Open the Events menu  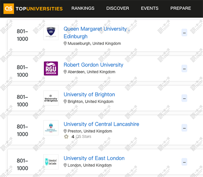(x=150, y=8)
